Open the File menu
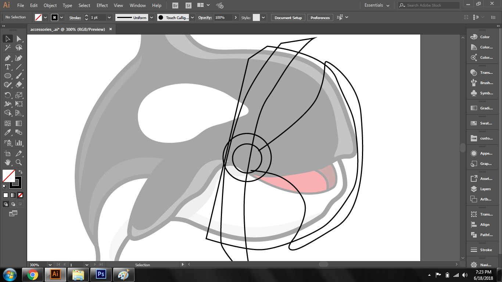The height and width of the screenshot is (282, 502). pos(21,6)
